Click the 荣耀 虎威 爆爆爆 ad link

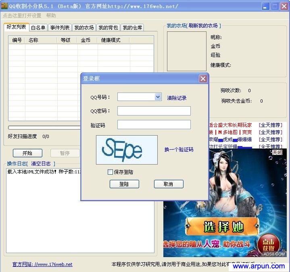[230, 139]
